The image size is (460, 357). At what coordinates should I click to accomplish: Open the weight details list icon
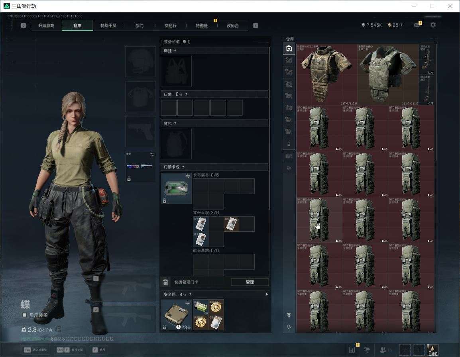59,330
